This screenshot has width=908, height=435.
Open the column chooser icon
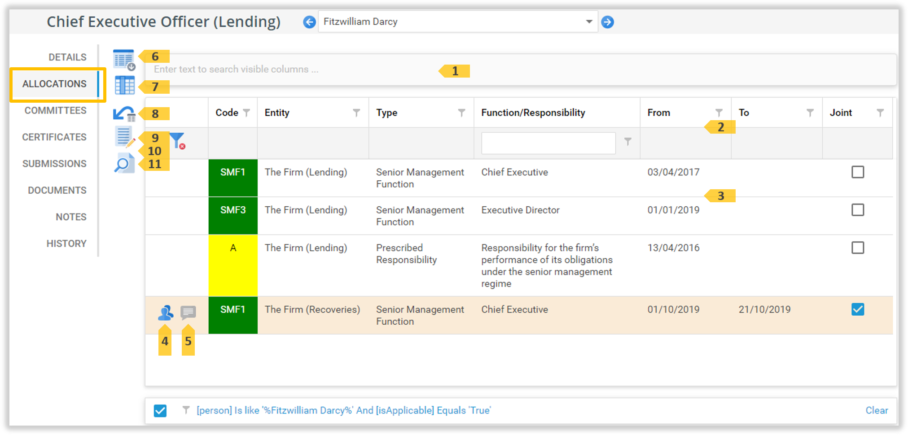[x=124, y=86]
